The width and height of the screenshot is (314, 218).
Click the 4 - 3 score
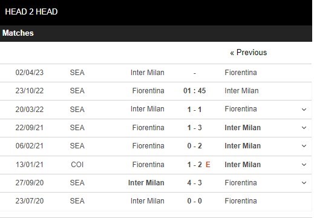click(194, 183)
